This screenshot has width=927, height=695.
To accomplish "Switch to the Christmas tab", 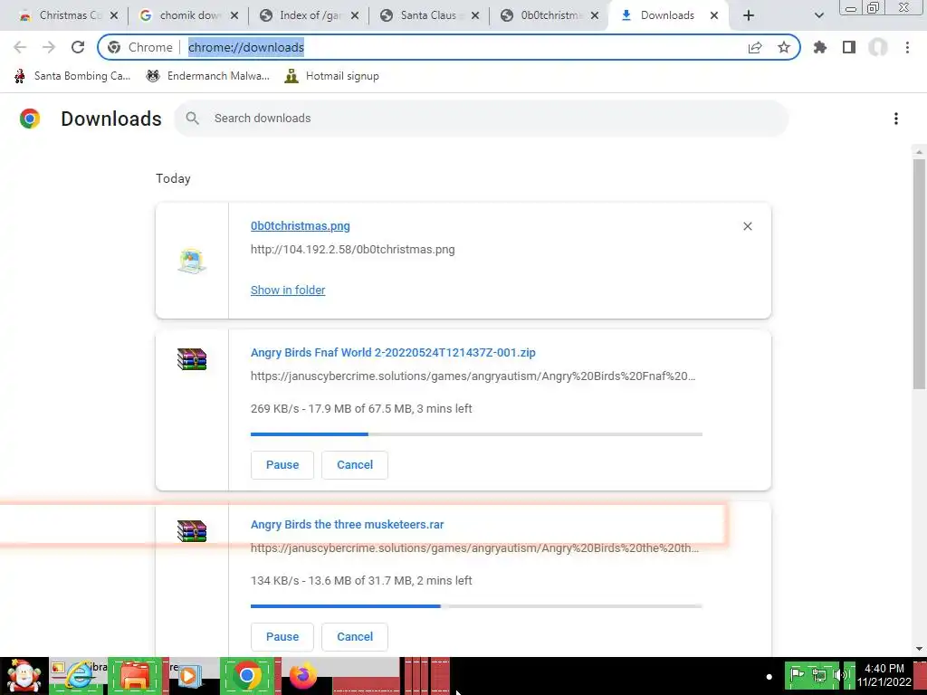I will click(x=62, y=15).
